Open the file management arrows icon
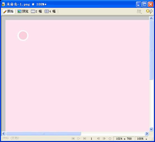 pyautogui.click(x=139, y=11)
